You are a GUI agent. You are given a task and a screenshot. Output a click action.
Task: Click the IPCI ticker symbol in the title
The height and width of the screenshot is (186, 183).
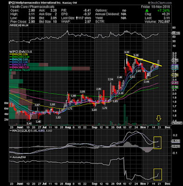pyautogui.click(x=12, y=3)
